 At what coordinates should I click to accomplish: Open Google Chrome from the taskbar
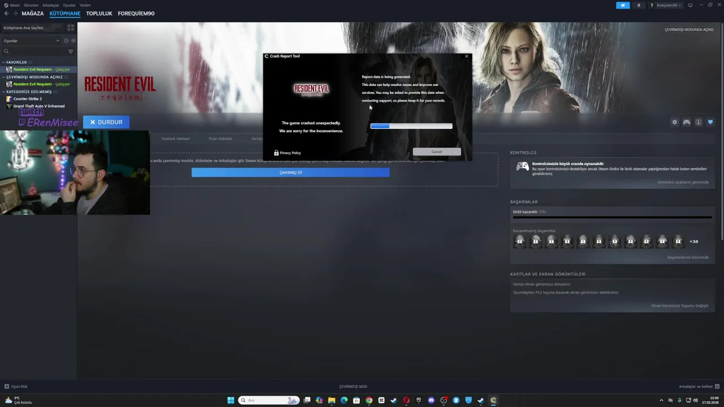click(x=369, y=400)
